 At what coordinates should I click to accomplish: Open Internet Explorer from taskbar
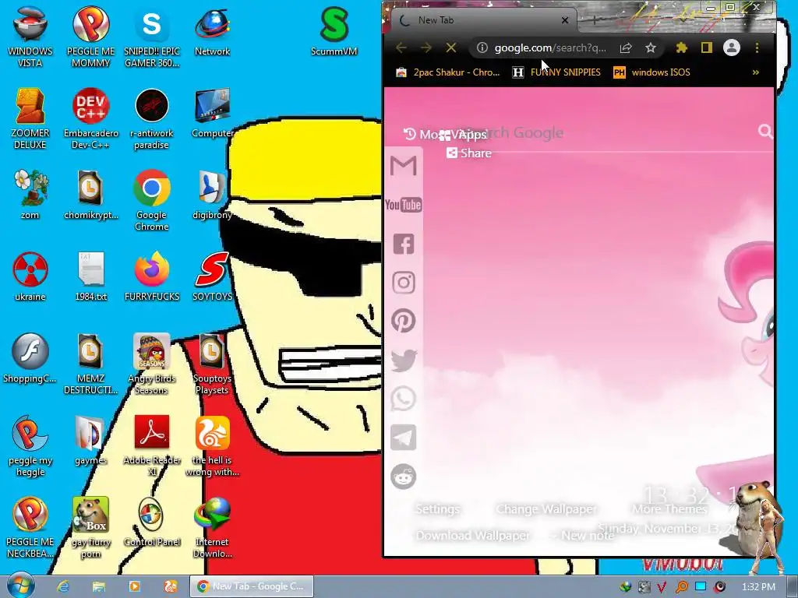62,586
